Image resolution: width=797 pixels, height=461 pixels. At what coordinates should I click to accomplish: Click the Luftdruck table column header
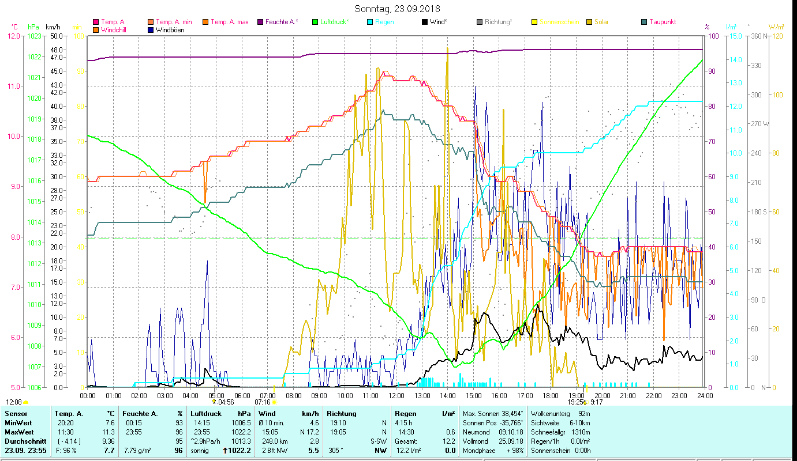point(206,414)
